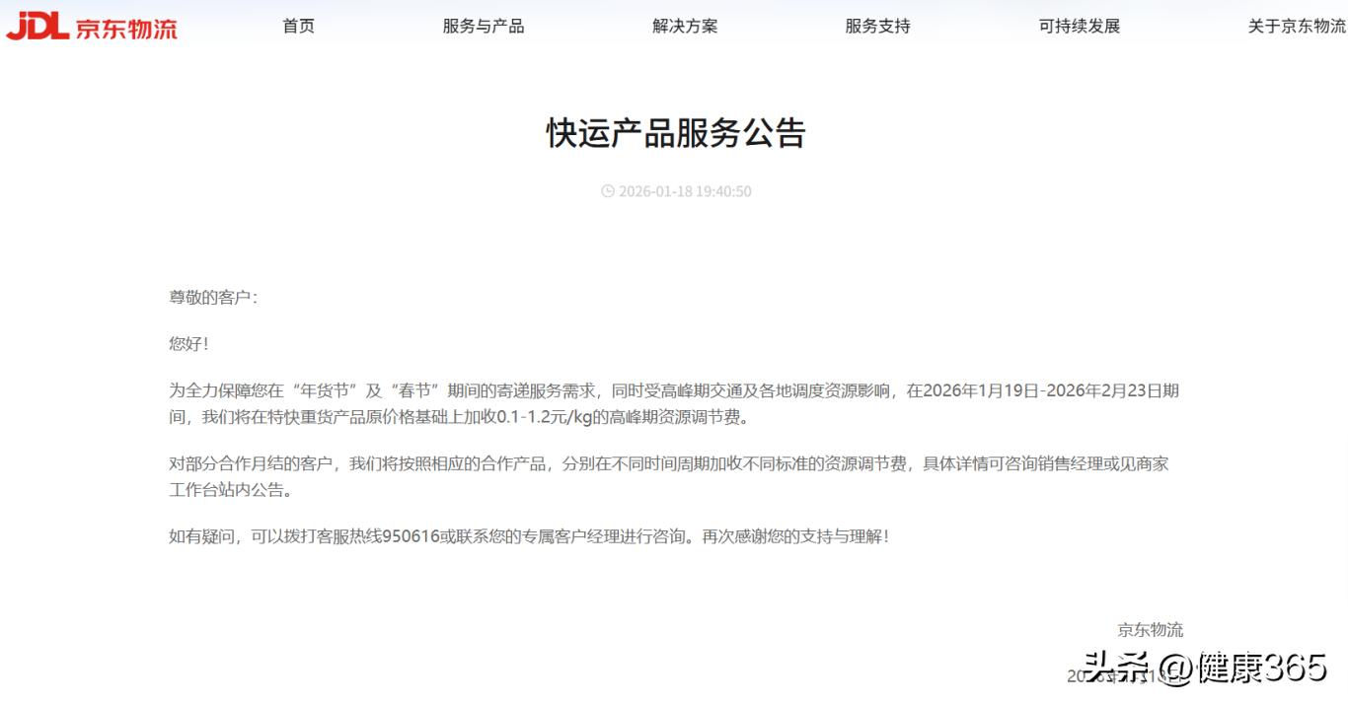Click the 头条@健康365 watermark
The width and height of the screenshot is (1348, 705).
[x=1205, y=668]
